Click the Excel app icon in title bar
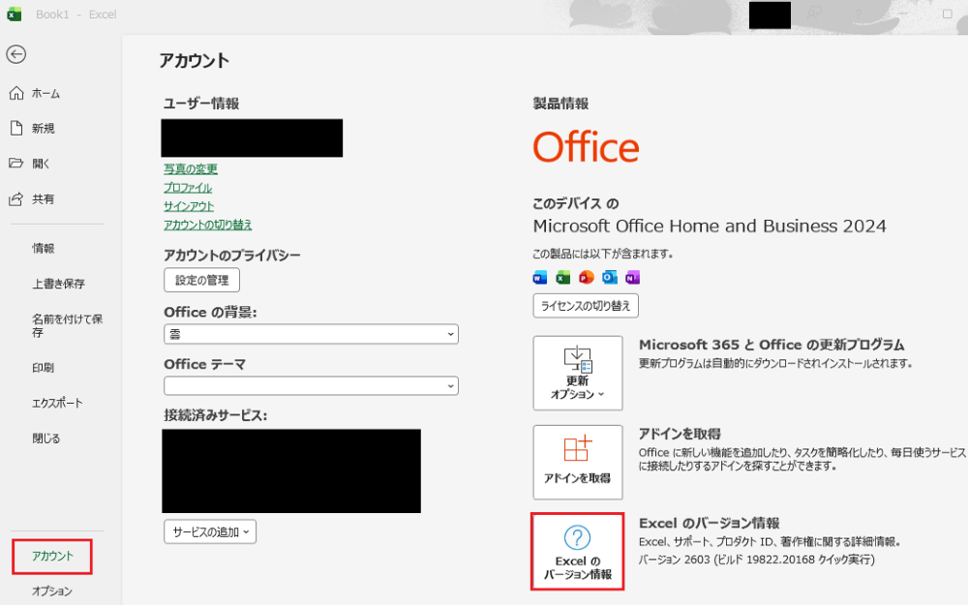The image size is (968, 605). 15,15
